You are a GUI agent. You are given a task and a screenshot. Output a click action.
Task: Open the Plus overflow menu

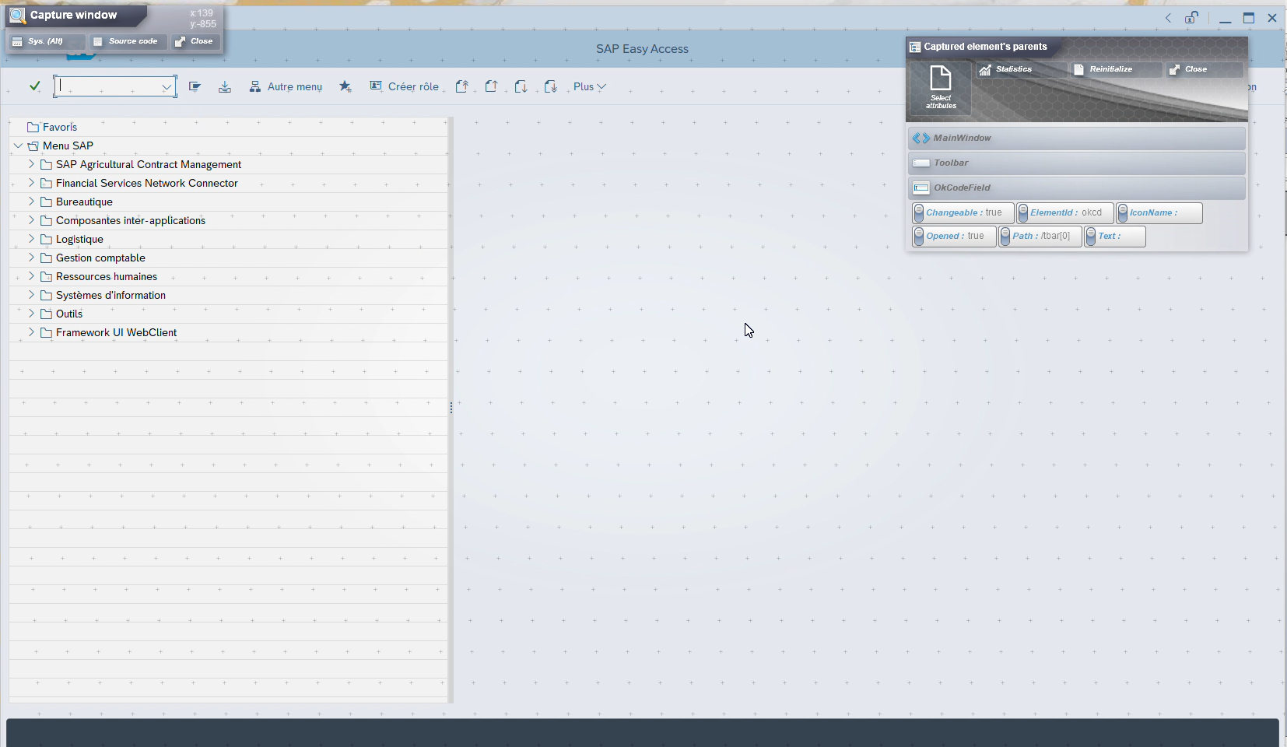[589, 86]
